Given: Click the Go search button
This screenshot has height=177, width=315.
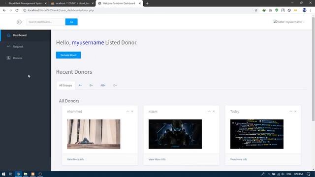Looking at the screenshot, I should point(71,22).
